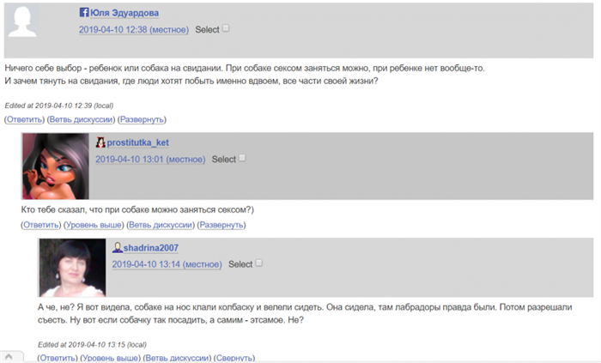Click Ветвь дискуссии under shadrina2007's comment
Screen dimensions: 601x363
coord(177,358)
